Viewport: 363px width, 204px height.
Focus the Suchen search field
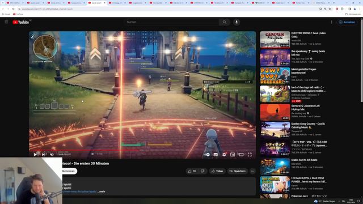[171, 22]
